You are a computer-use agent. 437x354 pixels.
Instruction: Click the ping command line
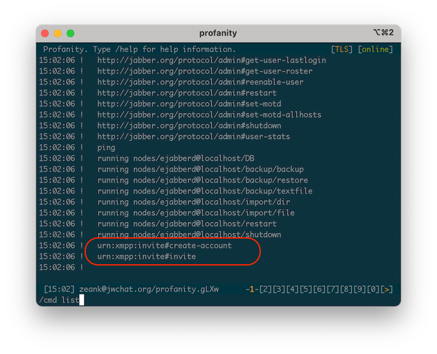(x=106, y=147)
